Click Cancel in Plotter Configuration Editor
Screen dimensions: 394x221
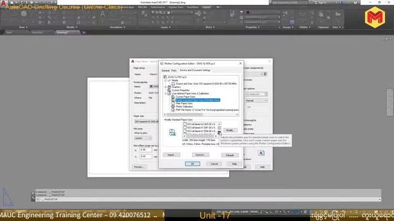point(214,164)
